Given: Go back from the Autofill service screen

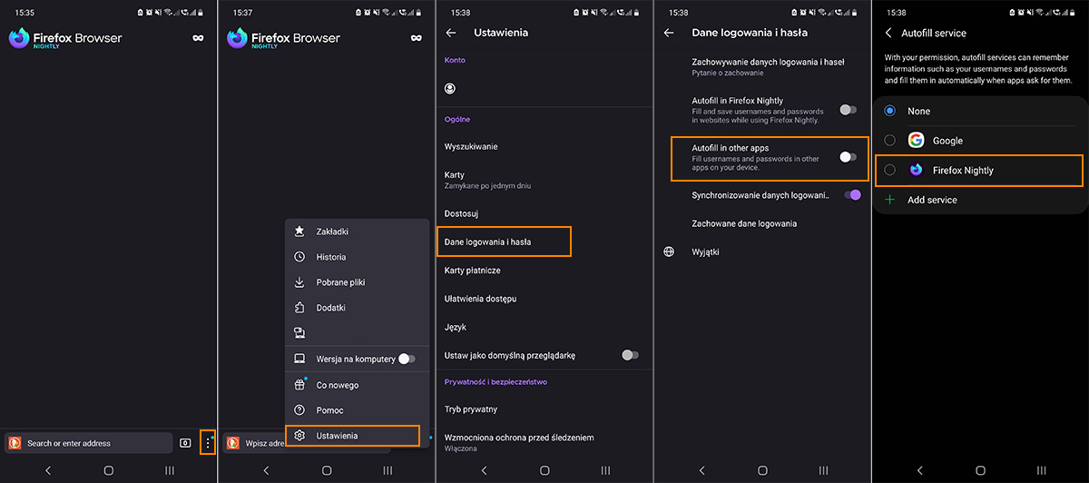Looking at the screenshot, I should click(888, 33).
